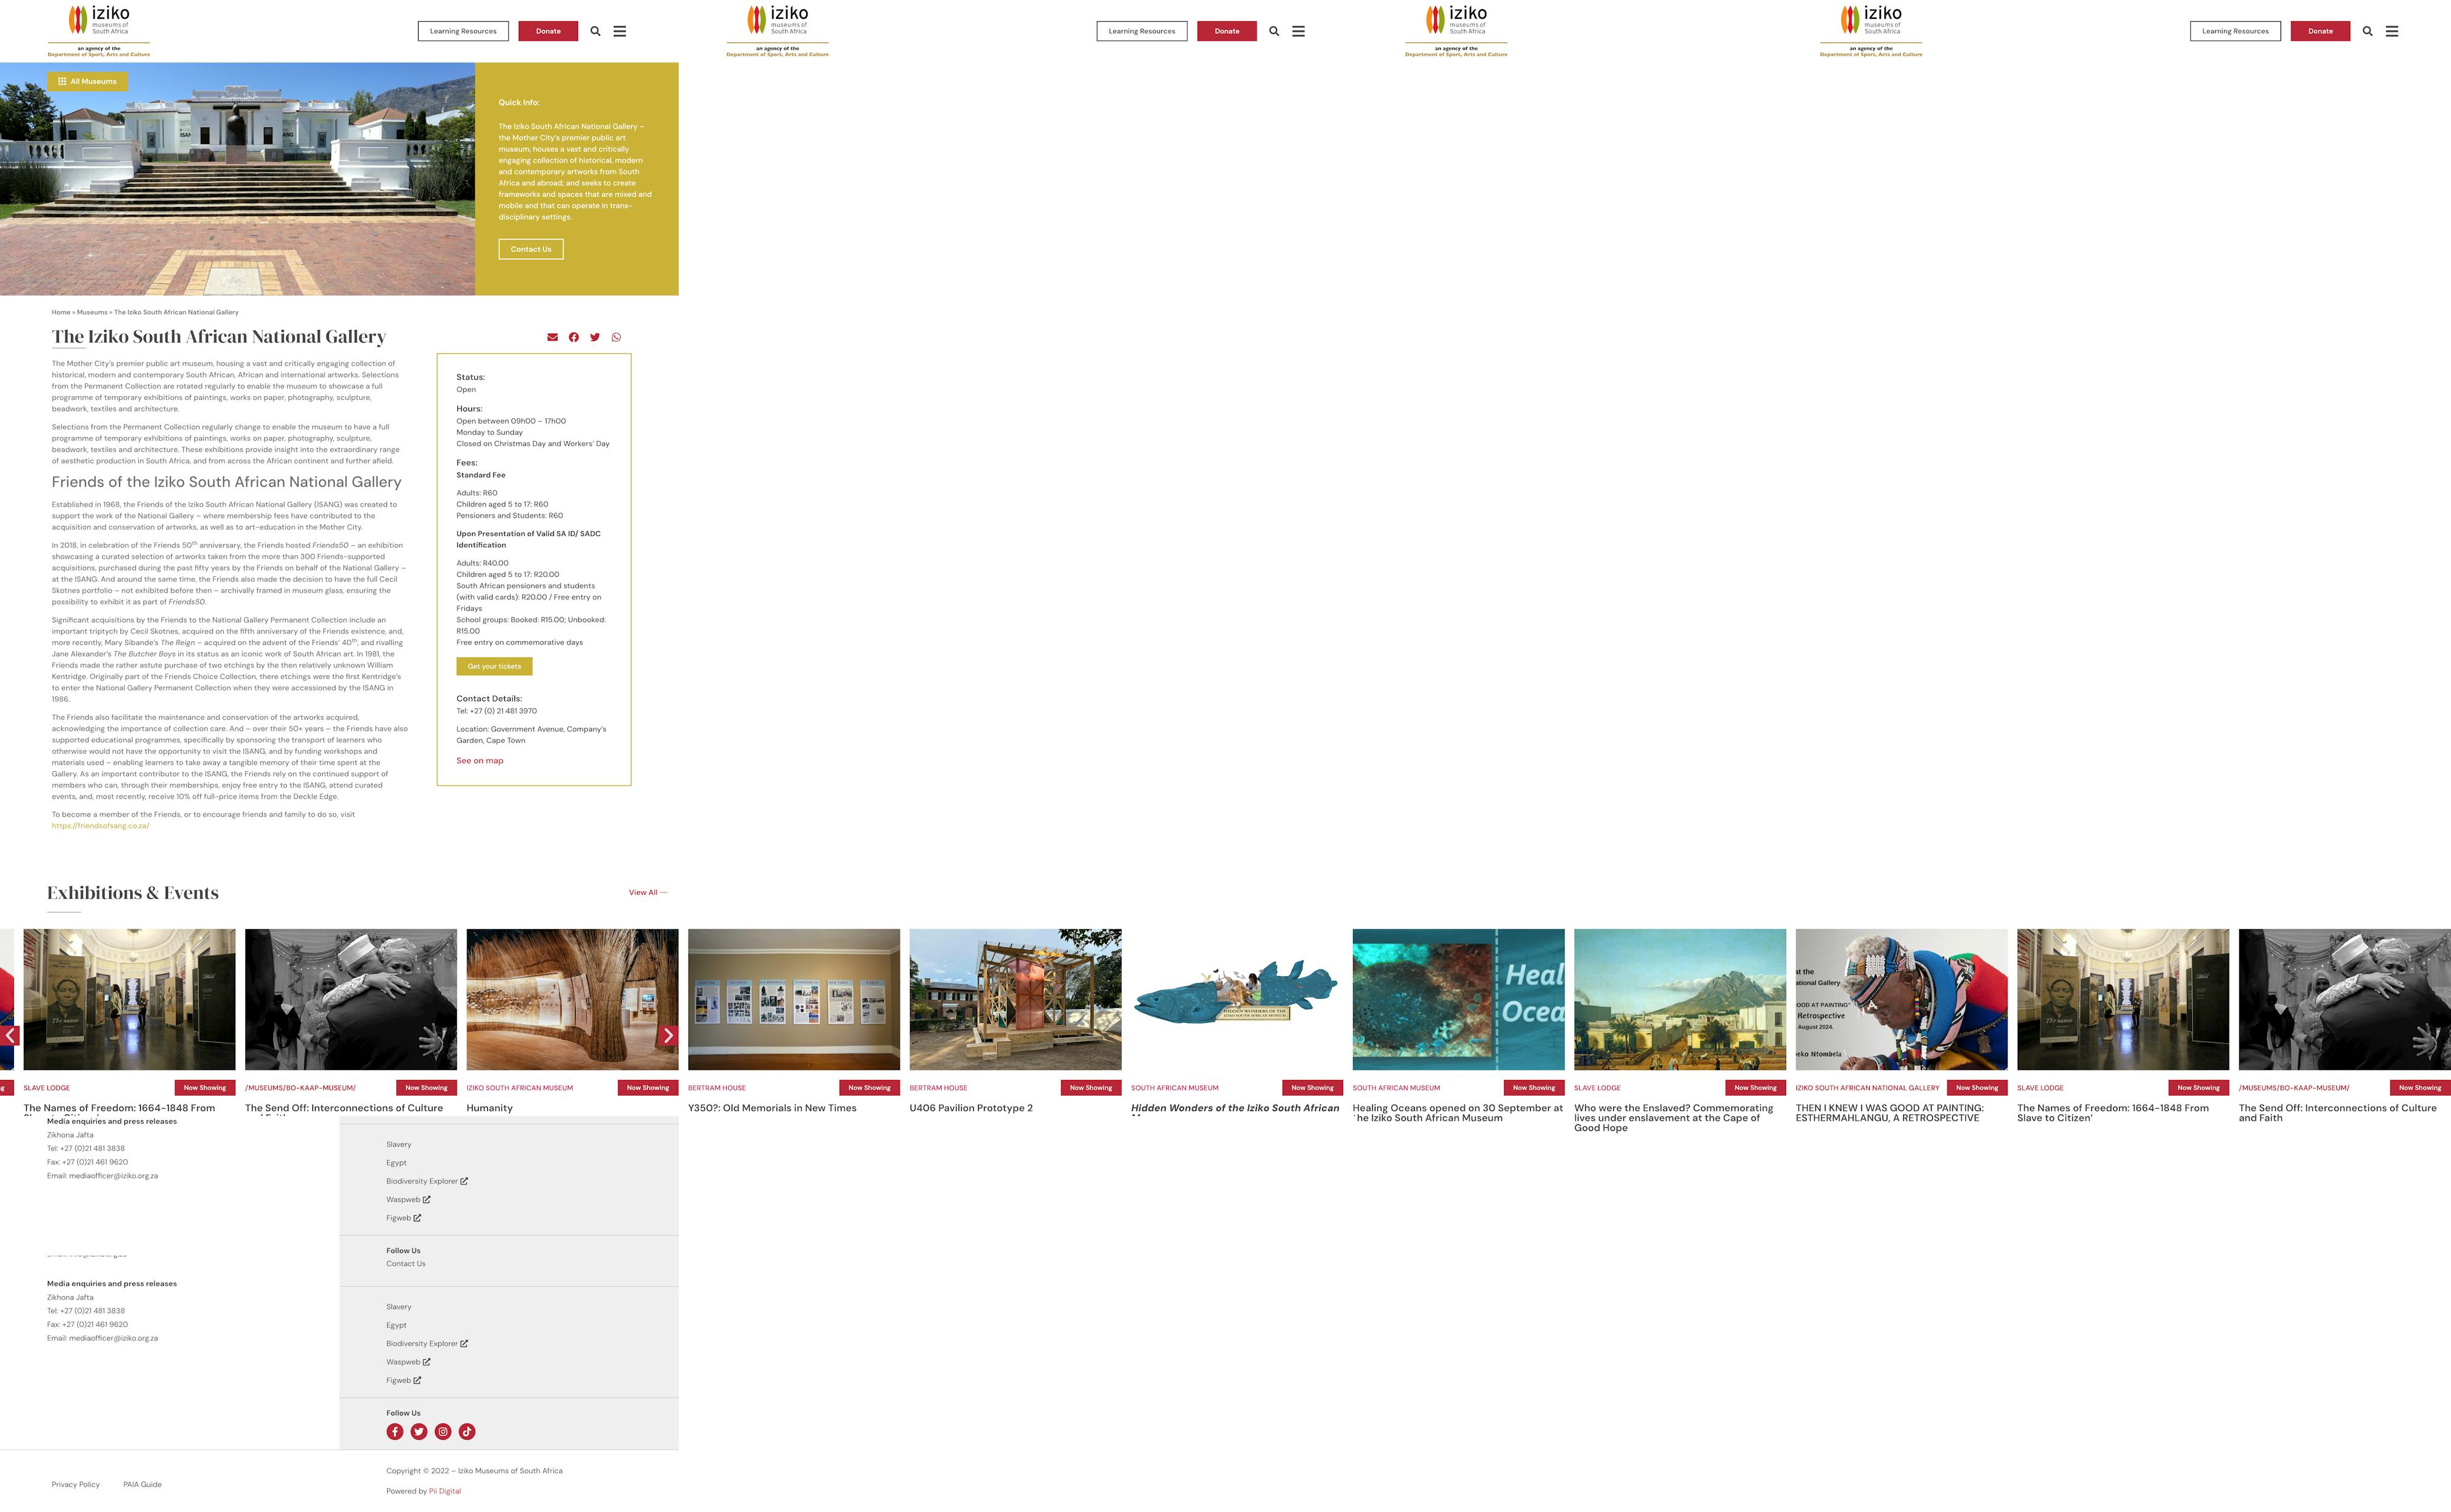Select The Iziko South African National Gallery heading
Image resolution: width=2451 pixels, height=1512 pixels.
tap(219, 337)
